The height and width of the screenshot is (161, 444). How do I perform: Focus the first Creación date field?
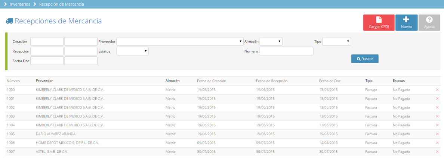tap(47, 41)
